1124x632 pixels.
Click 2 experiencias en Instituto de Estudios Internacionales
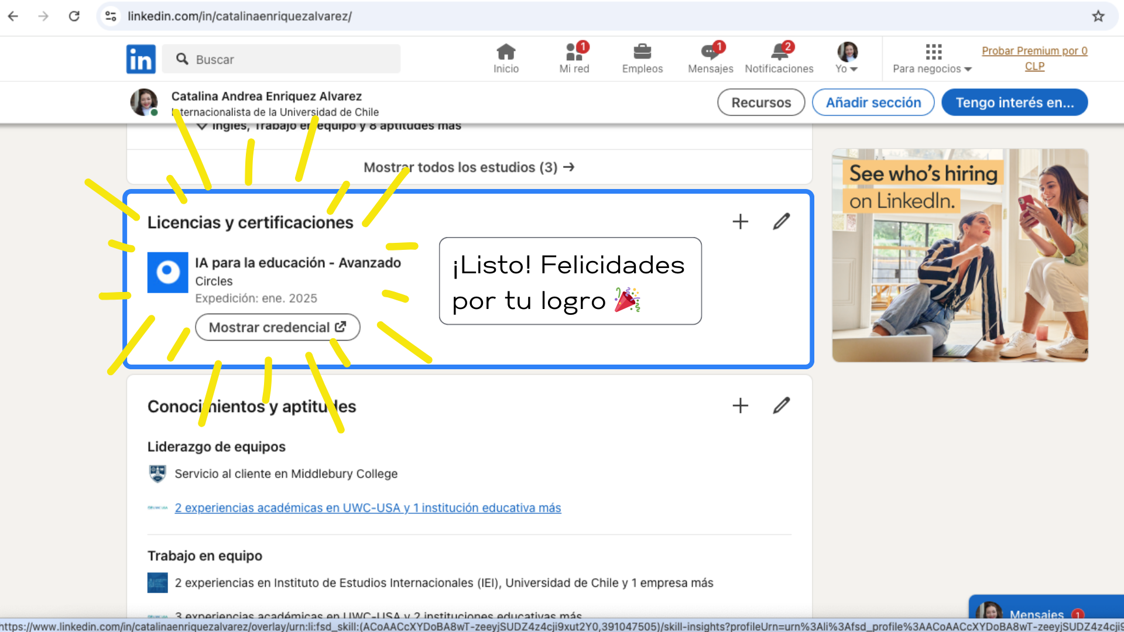444,583
